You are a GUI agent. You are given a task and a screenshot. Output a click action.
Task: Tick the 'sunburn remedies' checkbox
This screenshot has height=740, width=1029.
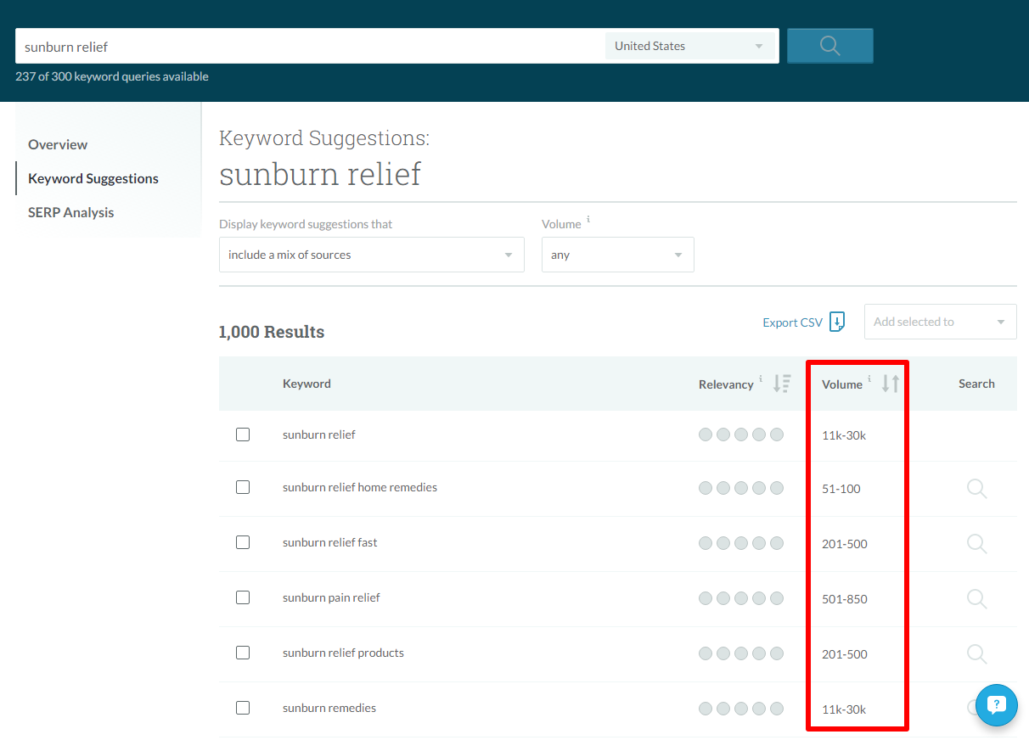pos(243,708)
